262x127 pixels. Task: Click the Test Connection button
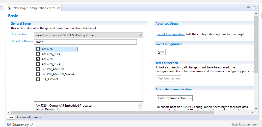click(169, 78)
